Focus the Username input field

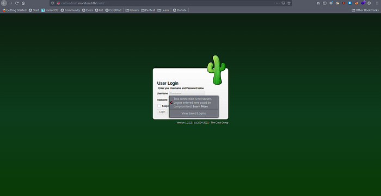point(187,93)
